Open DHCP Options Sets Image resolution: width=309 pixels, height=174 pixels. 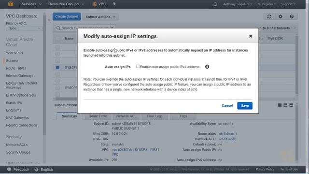(21, 95)
